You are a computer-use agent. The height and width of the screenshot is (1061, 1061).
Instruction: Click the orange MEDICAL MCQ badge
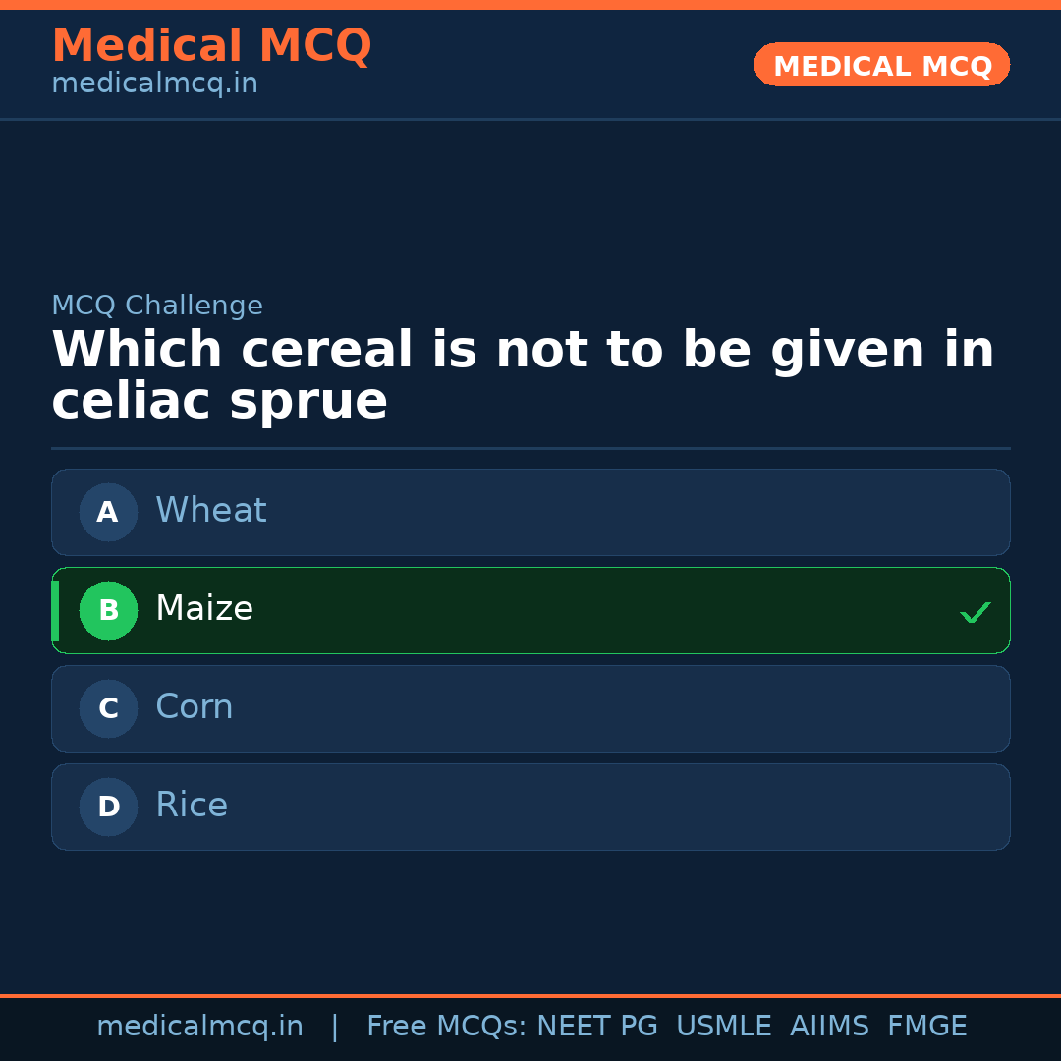[x=881, y=65]
